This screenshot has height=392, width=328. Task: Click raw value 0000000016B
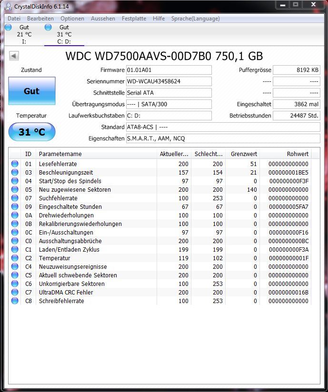[x=288, y=292]
